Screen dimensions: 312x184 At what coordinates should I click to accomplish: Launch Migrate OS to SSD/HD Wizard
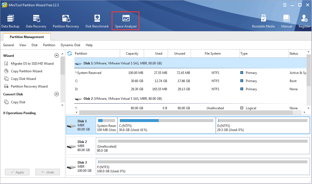[x=32, y=64]
